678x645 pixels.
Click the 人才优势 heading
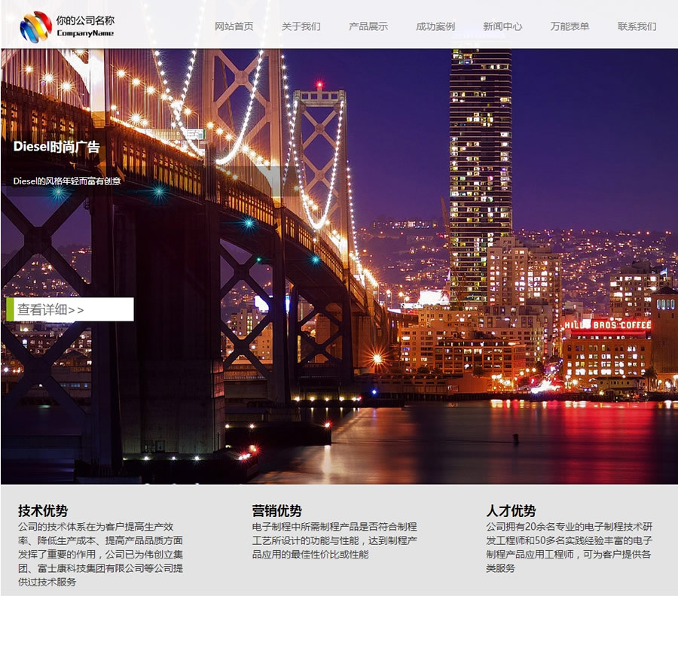(x=511, y=510)
